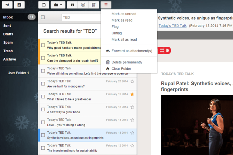The height and width of the screenshot is (155, 233).
Task: Open the contacts address book icon
Action: 19,5
